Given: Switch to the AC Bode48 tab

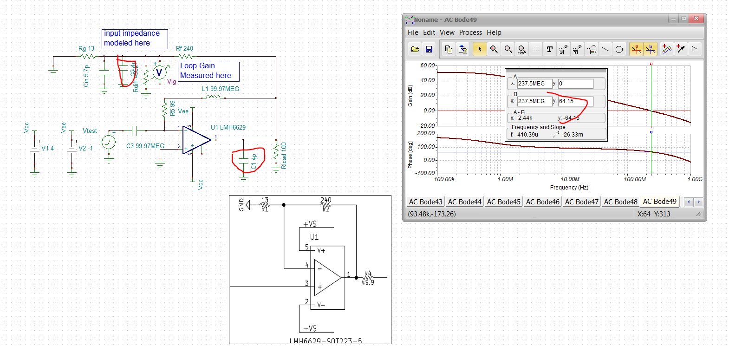Looking at the screenshot, I should point(621,202).
